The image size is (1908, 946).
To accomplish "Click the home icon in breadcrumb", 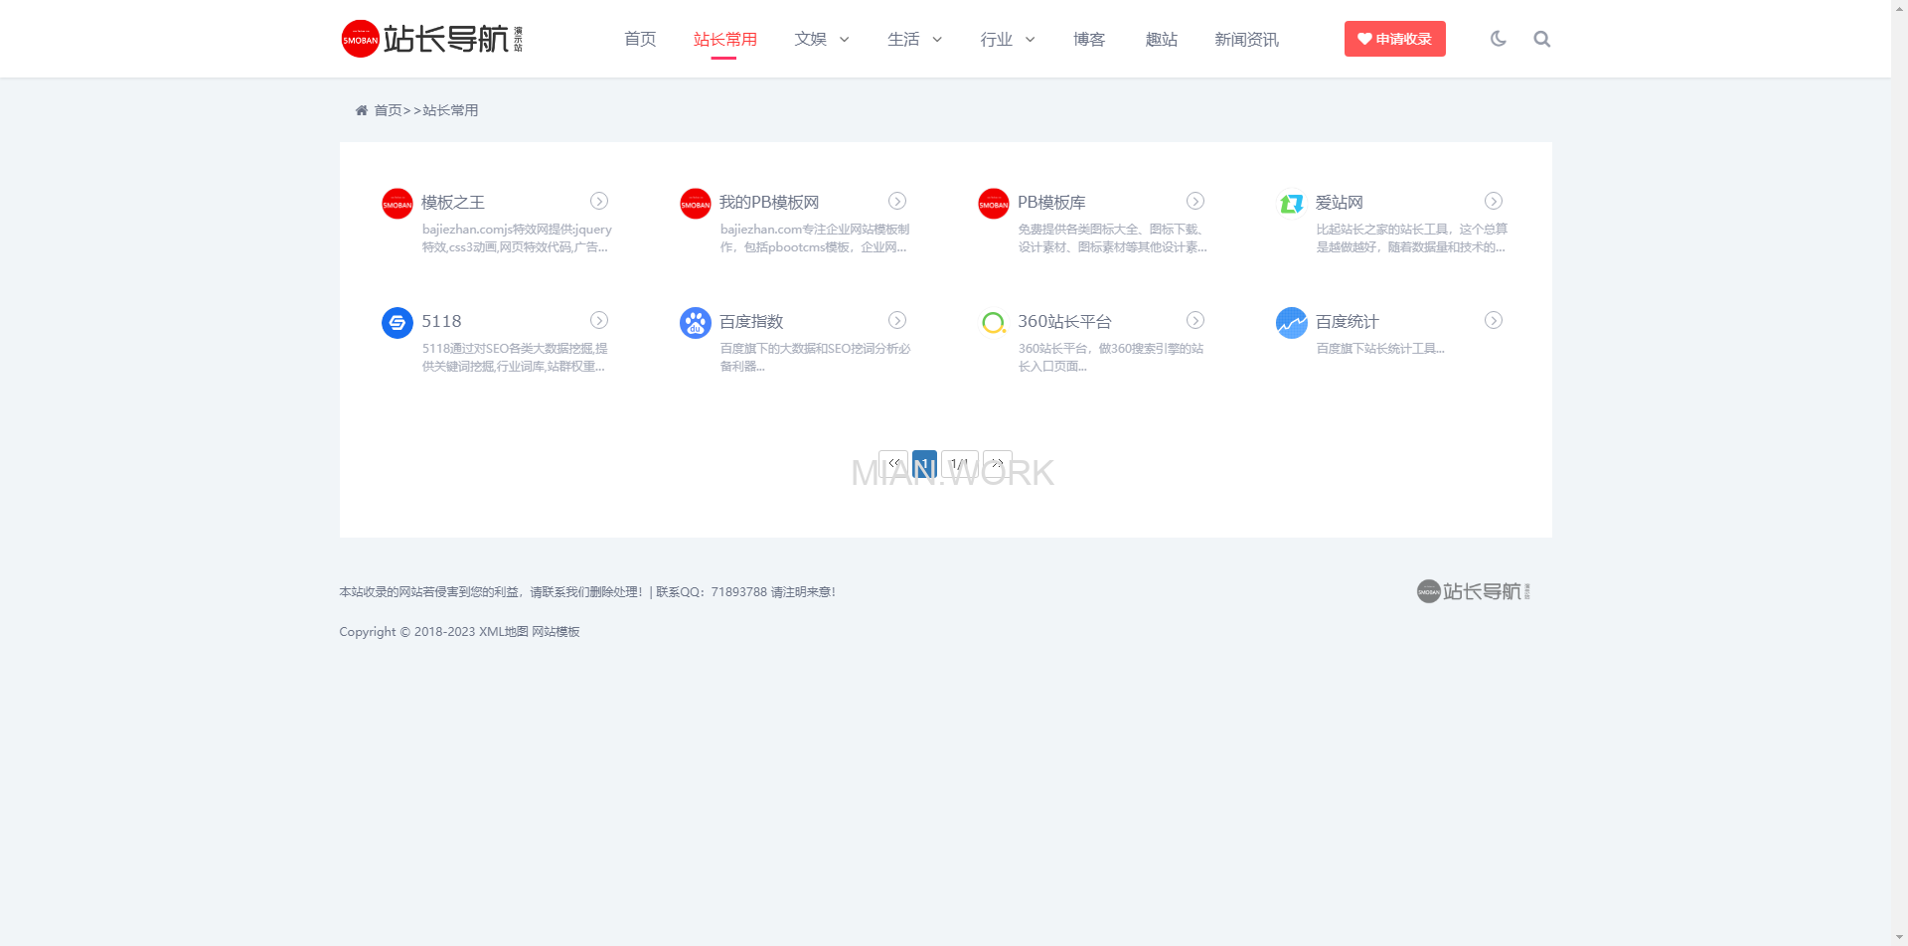I will [x=362, y=110].
